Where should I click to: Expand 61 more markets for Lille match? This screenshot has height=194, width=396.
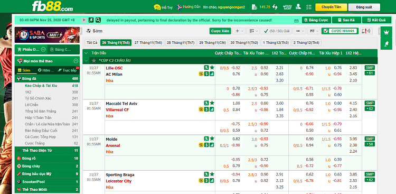(x=370, y=73)
